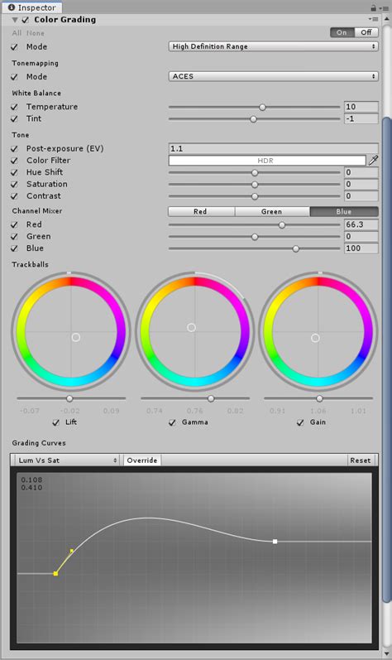Select the Blue channel mixer tab
The height and width of the screenshot is (660, 392).
344,211
